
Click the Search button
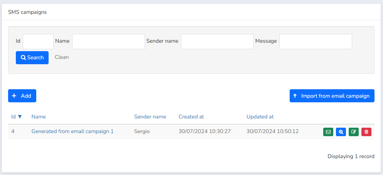(x=32, y=58)
